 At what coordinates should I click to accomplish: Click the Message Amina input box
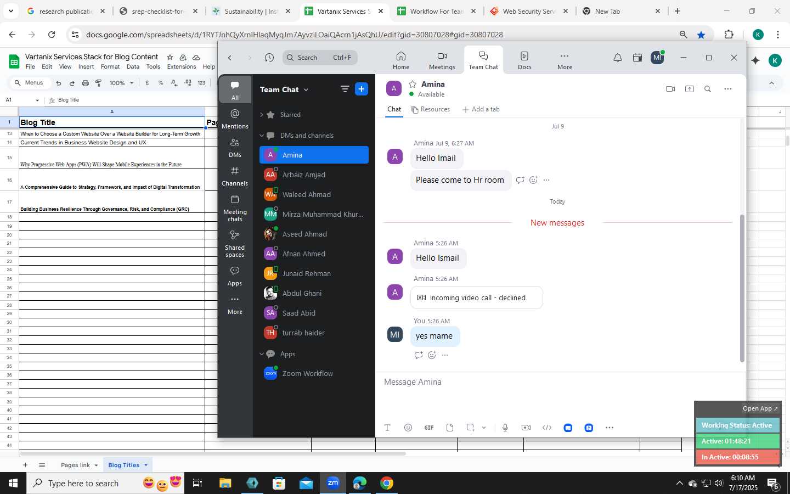(x=560, y=382)
